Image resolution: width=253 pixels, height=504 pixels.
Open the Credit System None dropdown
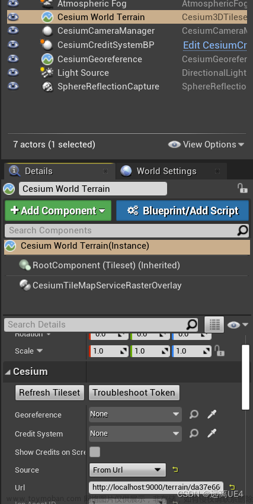click(135, 434)
